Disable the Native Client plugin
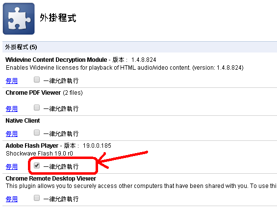 [x=12, y=134]
